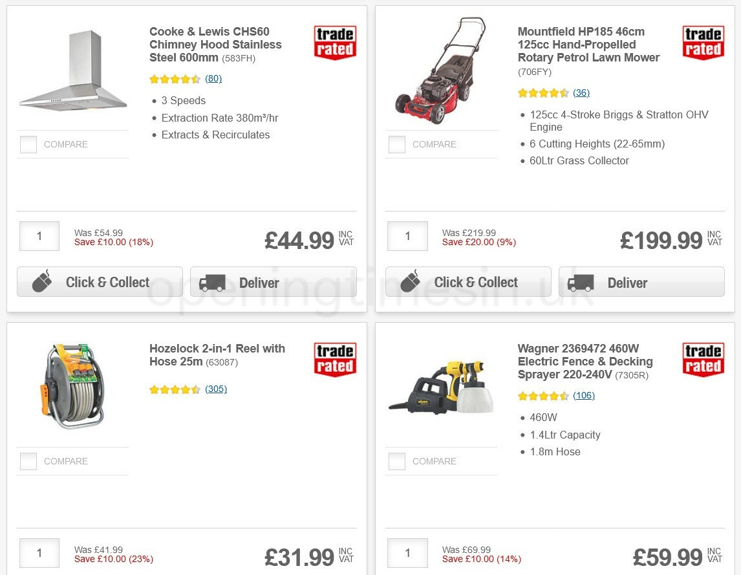Click the Trade Rated badge for the Wagner sprayer
The height and width of the screenshot is (575, 741).
click(703, 359)
